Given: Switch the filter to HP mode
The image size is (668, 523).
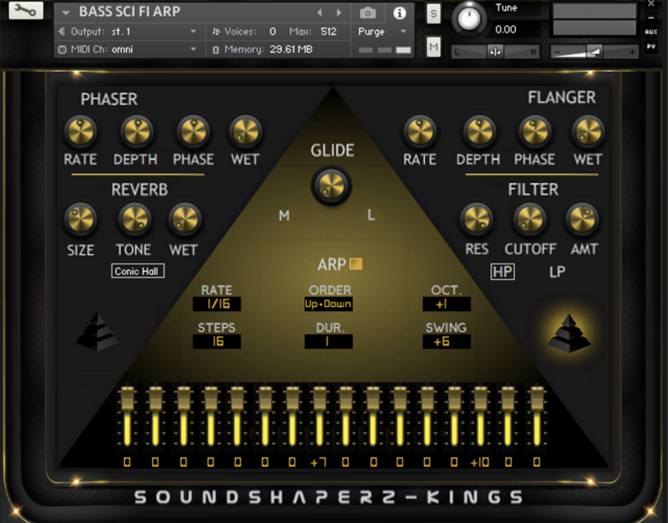Looking at the screenshot, I should (503, 272).
